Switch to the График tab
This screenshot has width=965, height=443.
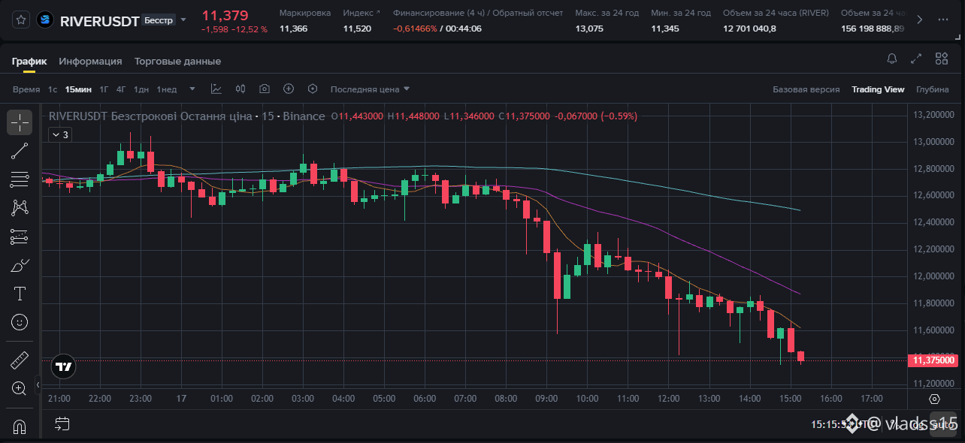tap(29, 61)
